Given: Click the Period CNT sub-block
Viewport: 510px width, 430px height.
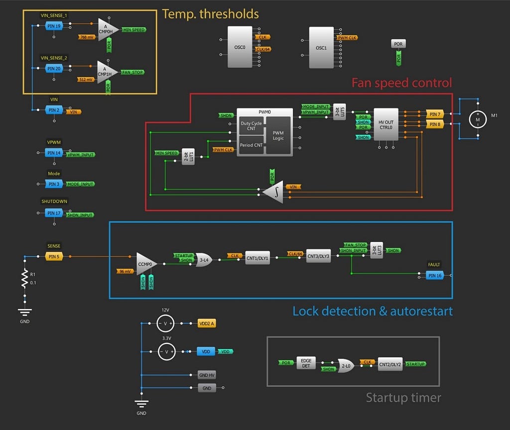Looking at the screenshot, I should [251, 145].
